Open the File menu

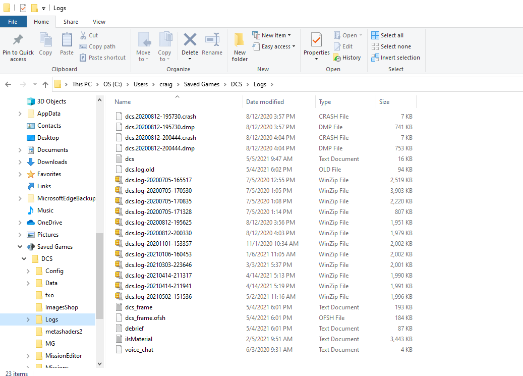(x=13, y=22)
